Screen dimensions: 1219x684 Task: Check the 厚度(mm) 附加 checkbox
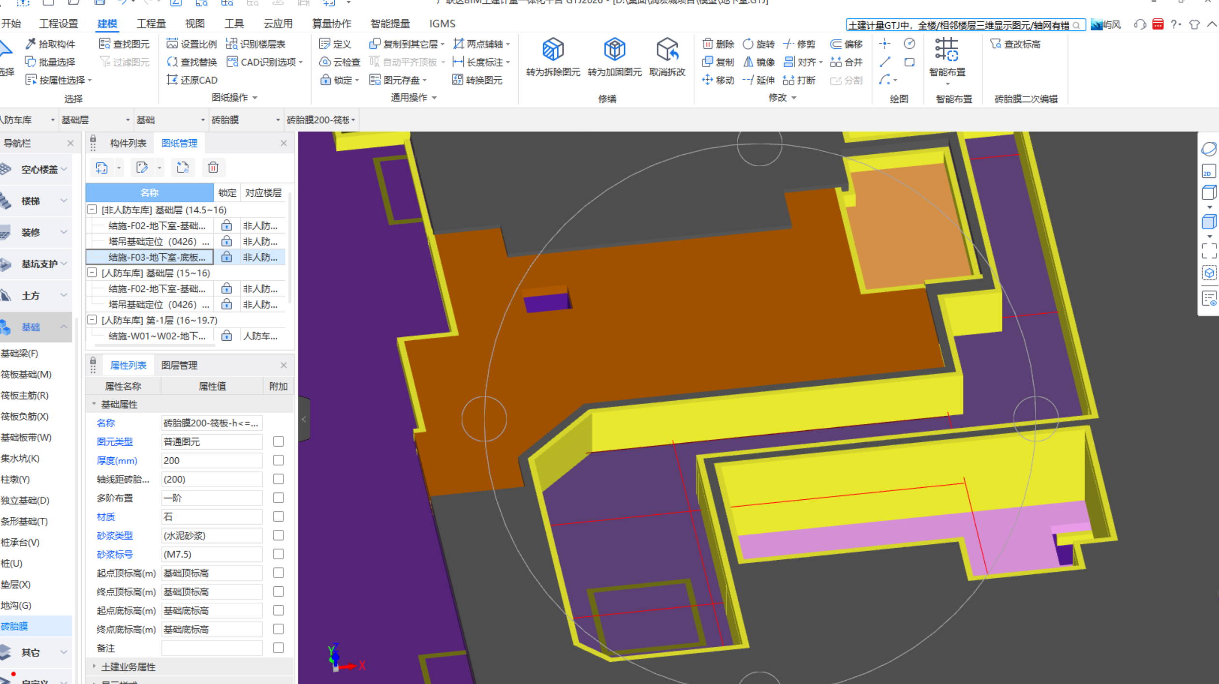point(278,460)
